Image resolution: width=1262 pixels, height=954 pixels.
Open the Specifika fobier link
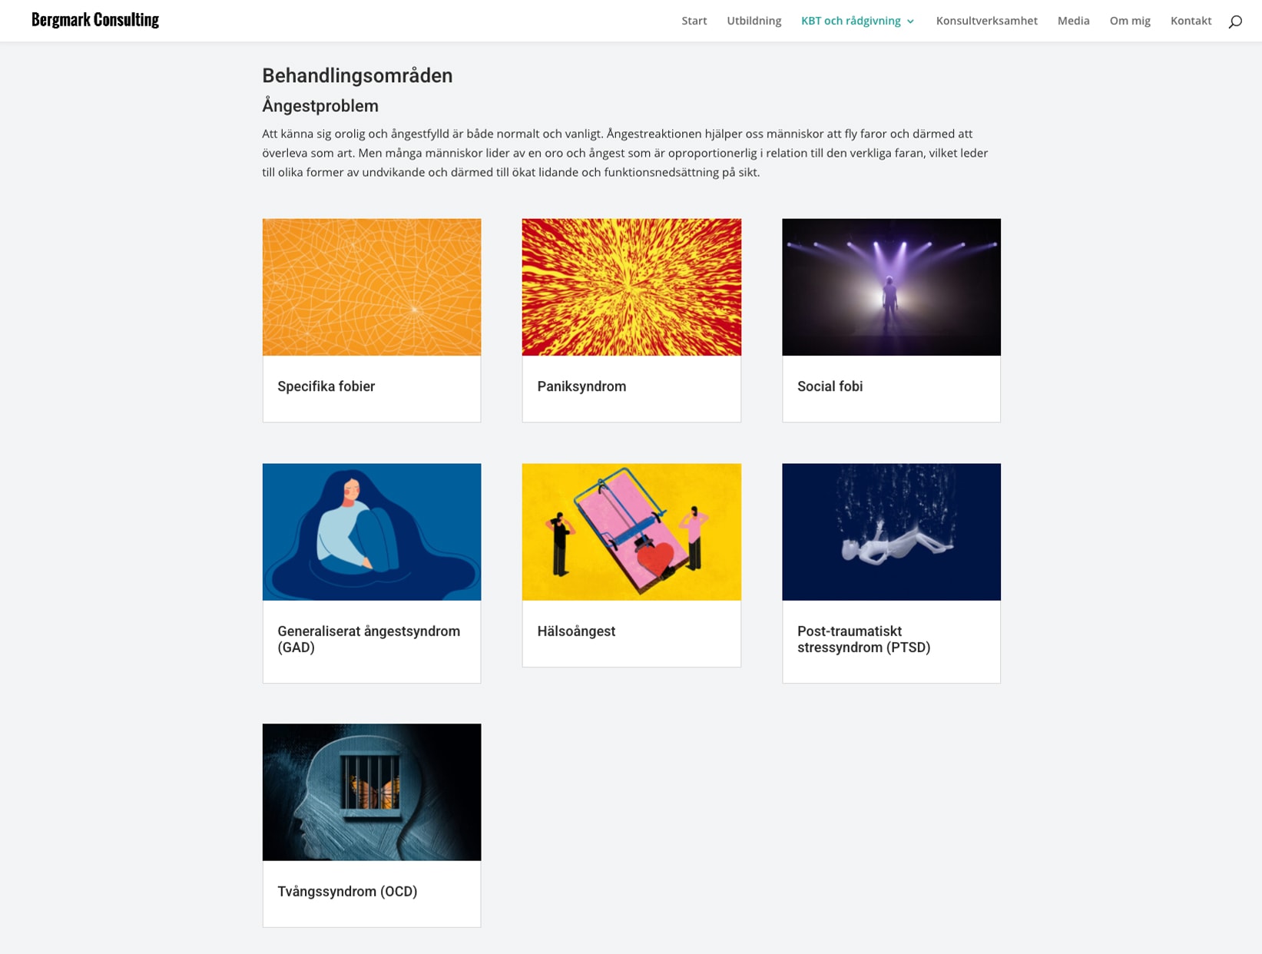tap(326, 386)
